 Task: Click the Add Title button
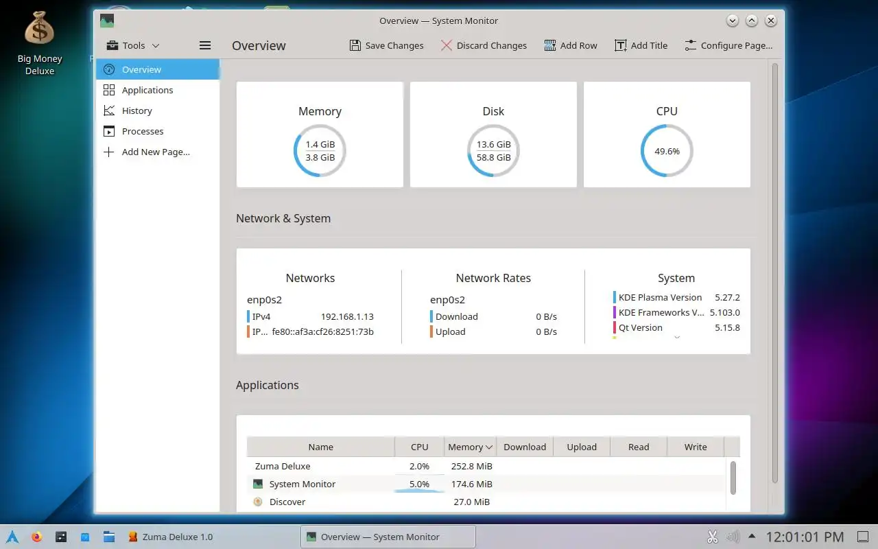click(641, 45)
